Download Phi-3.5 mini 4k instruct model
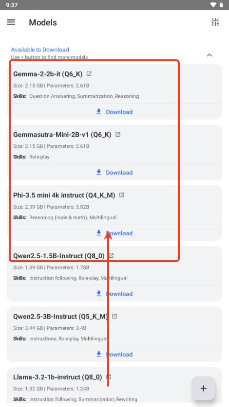 [x=114, y=233]
